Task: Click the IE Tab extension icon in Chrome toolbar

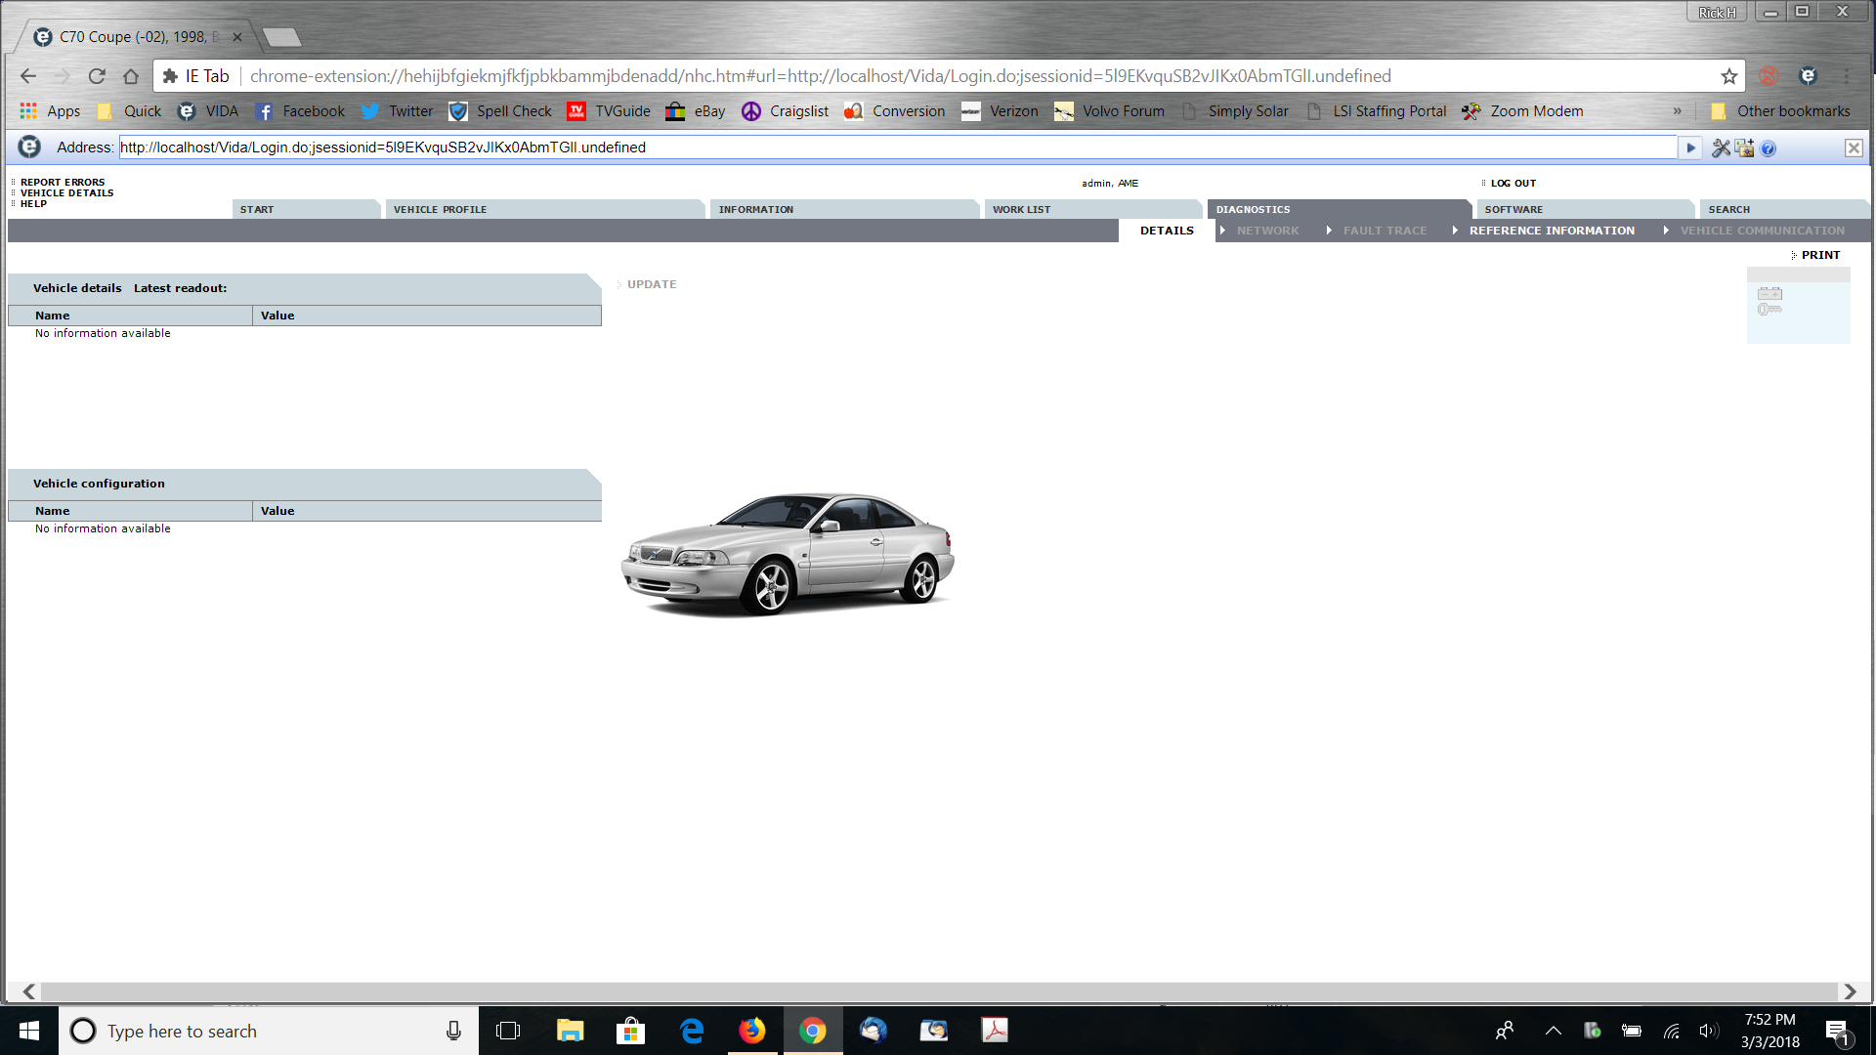Action: click(1809, 76)
